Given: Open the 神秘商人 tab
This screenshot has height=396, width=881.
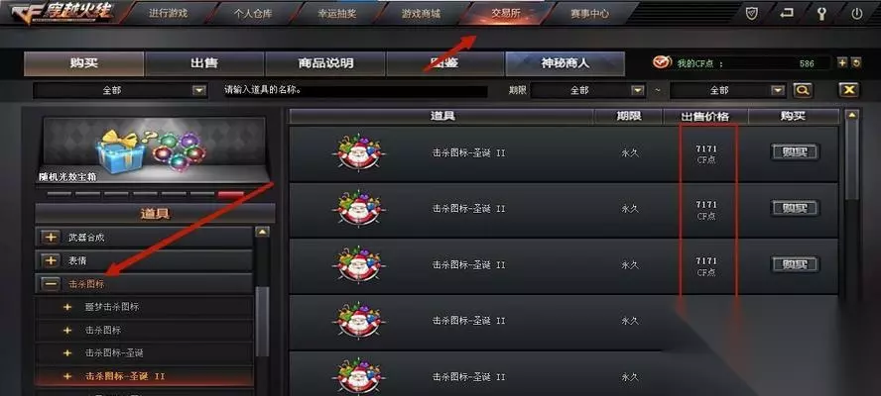Looking at the screenshot, I should point(565,63).
